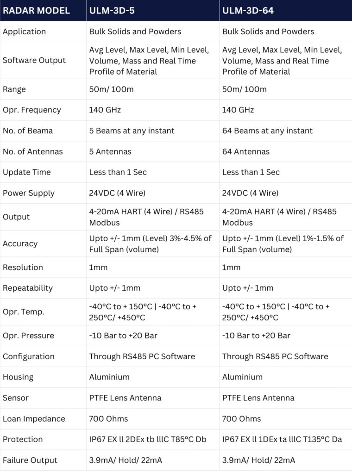352x474 pixels.
Task: Click the '64 Beams at any instant' cell
Action: (x=267, y=131)
